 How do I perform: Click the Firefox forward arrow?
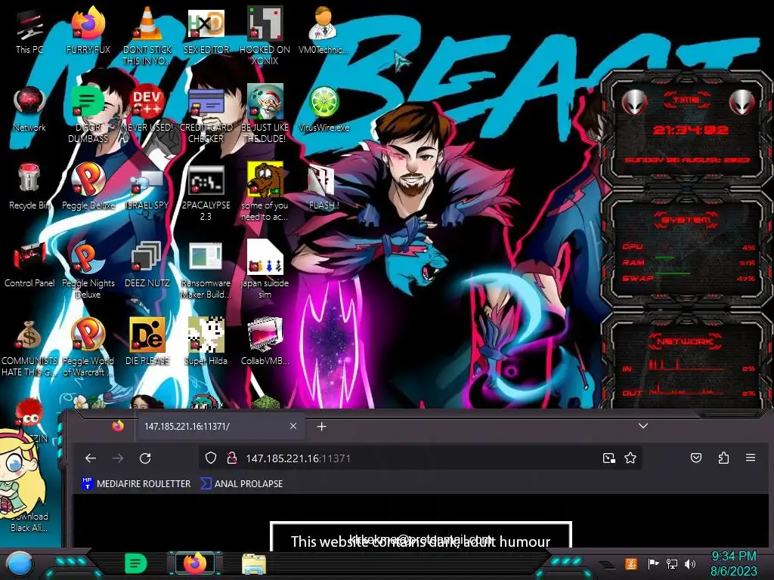[118, 458]
